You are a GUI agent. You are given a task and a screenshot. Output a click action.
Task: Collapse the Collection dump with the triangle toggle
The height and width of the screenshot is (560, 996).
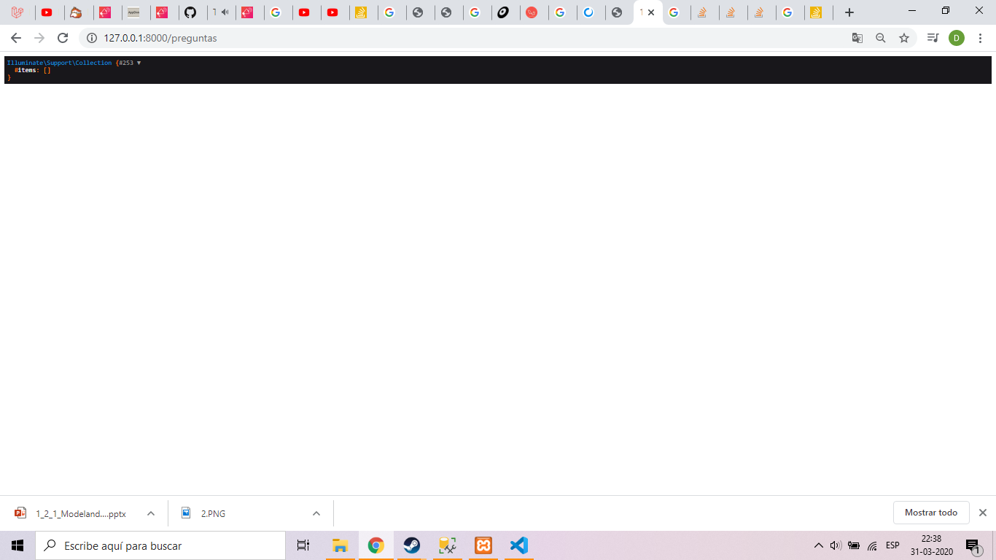pos(139,63)
